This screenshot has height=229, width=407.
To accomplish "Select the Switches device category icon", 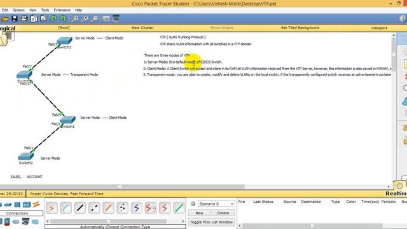I will pyautogui.click(x=8, y=205).
